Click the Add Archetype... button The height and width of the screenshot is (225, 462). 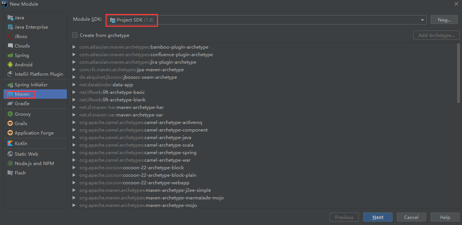point(436,35)
